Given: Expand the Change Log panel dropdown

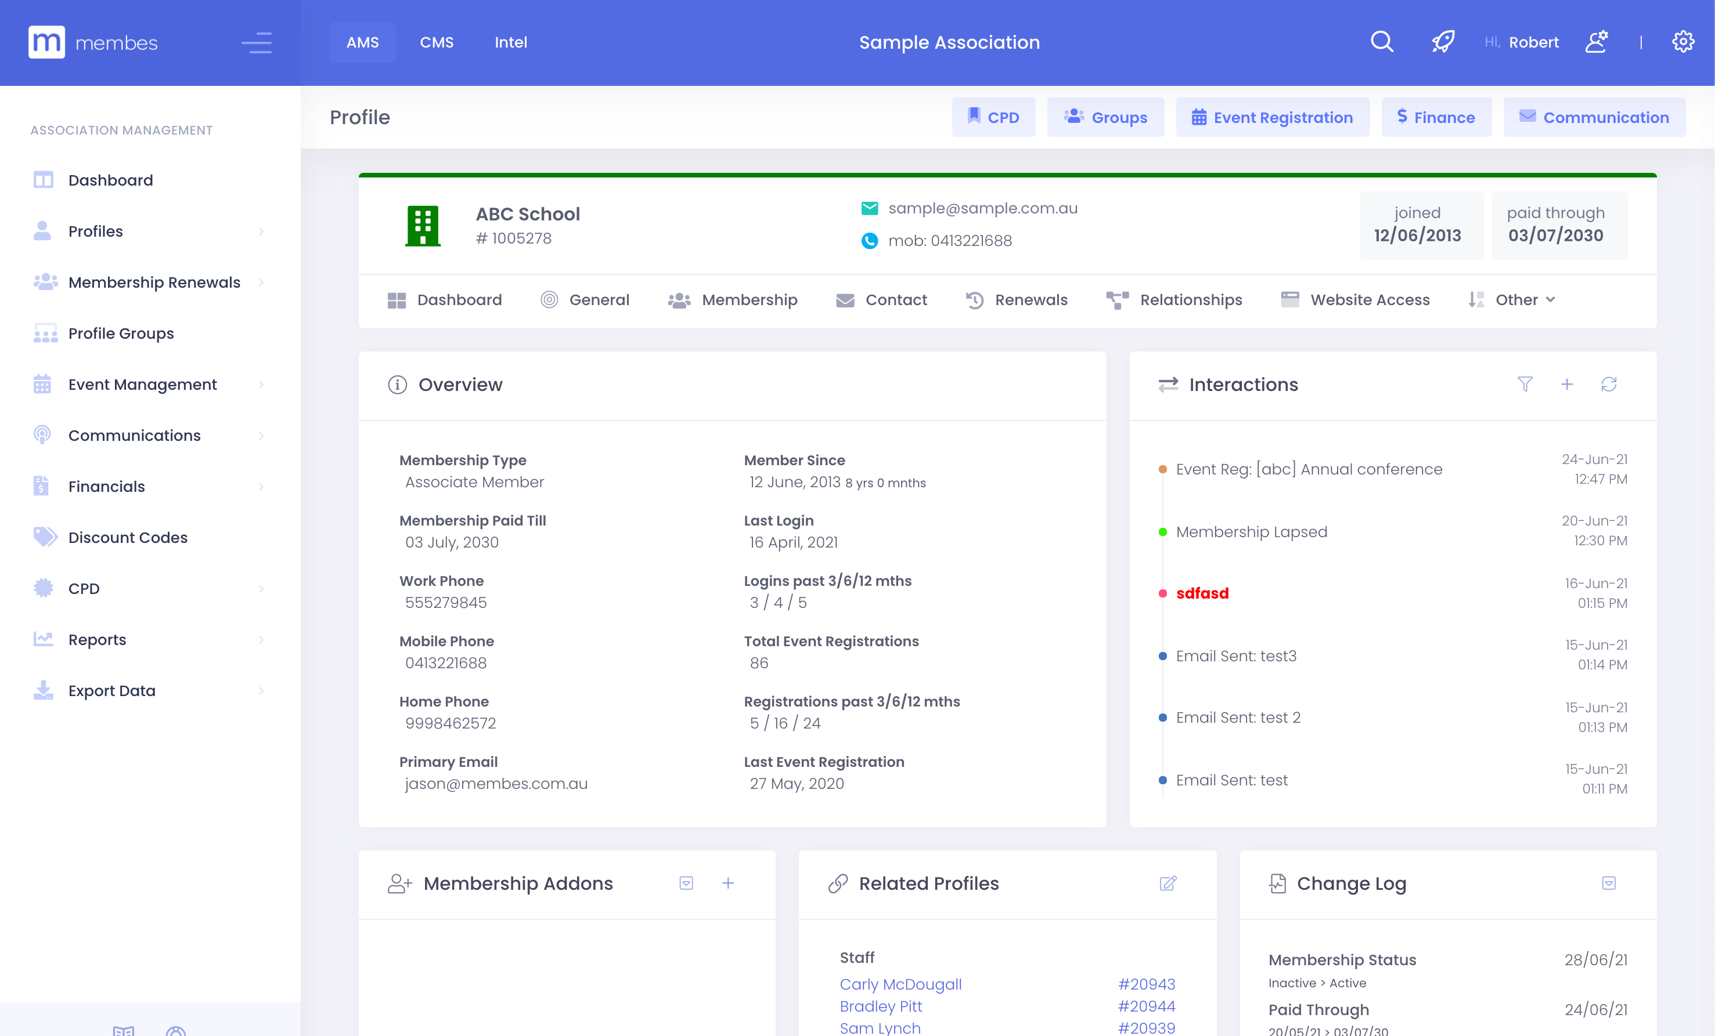Looking at the screenshot, I should click(x=1609, y=883).
